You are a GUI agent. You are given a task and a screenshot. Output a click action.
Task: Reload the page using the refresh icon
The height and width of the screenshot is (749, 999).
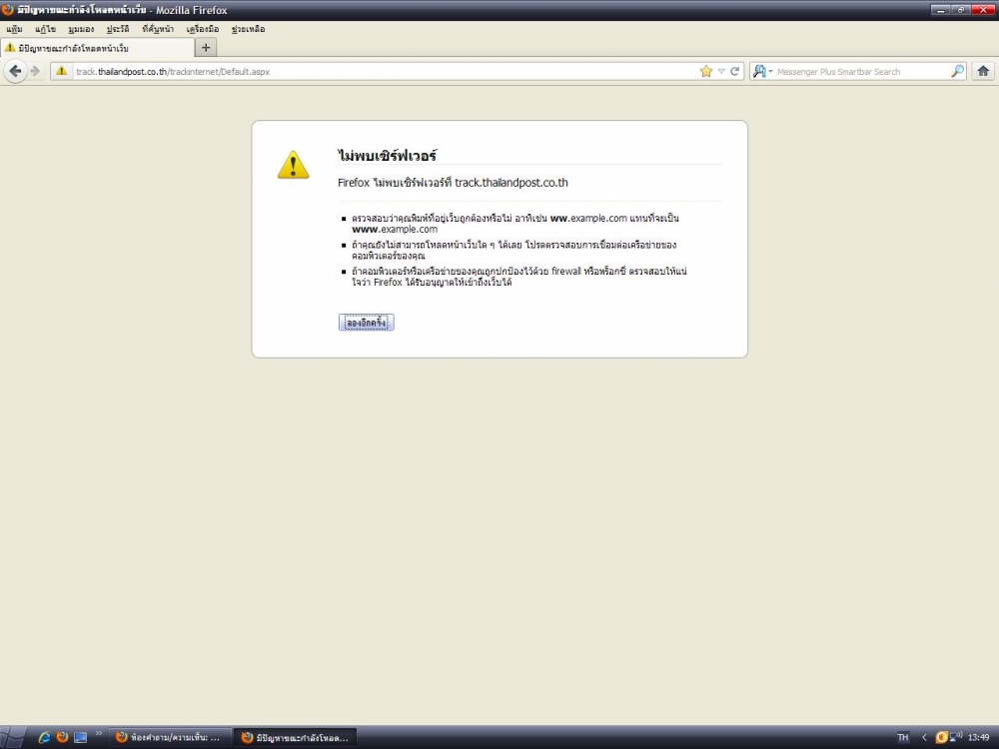[734, 71]
